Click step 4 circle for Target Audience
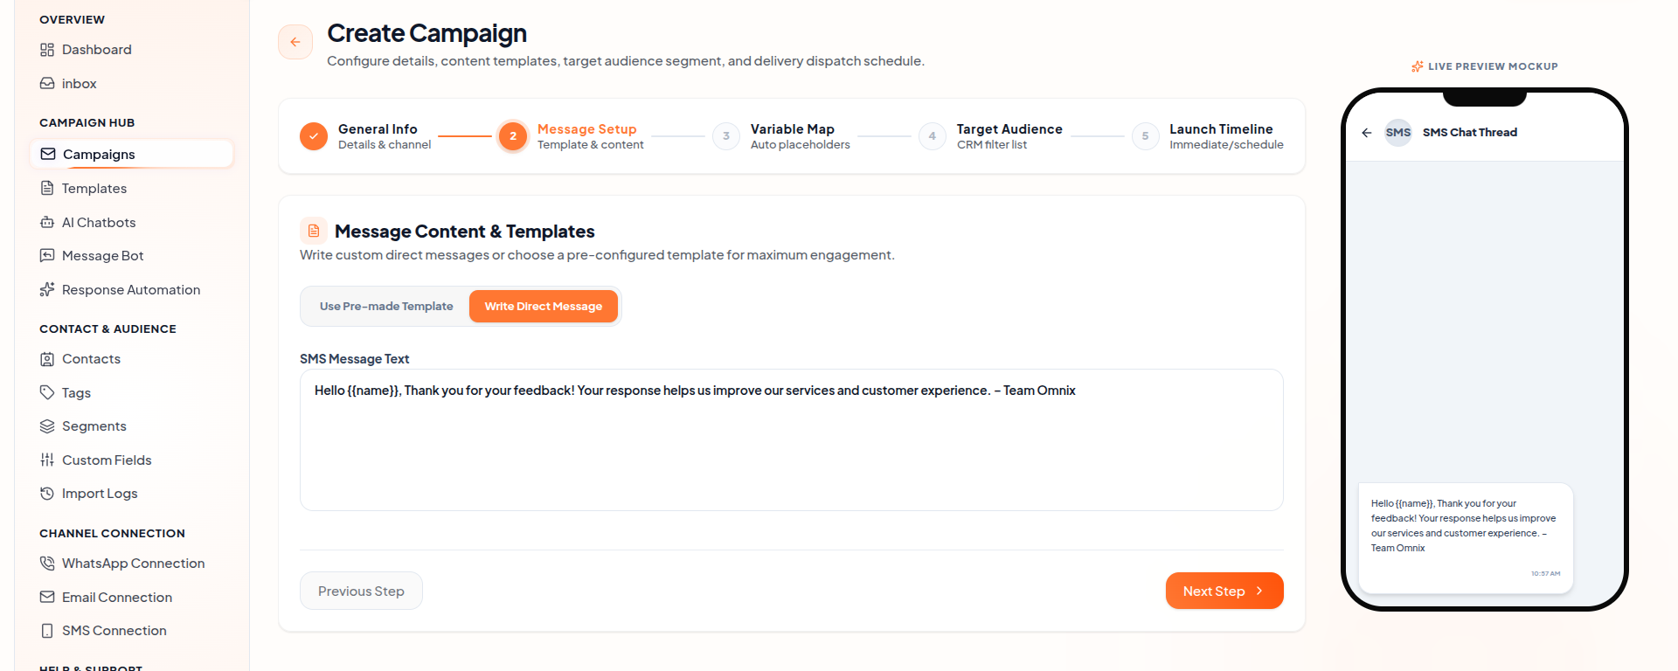The width and height of the screenshot is (1678, 671). point(933,136)
